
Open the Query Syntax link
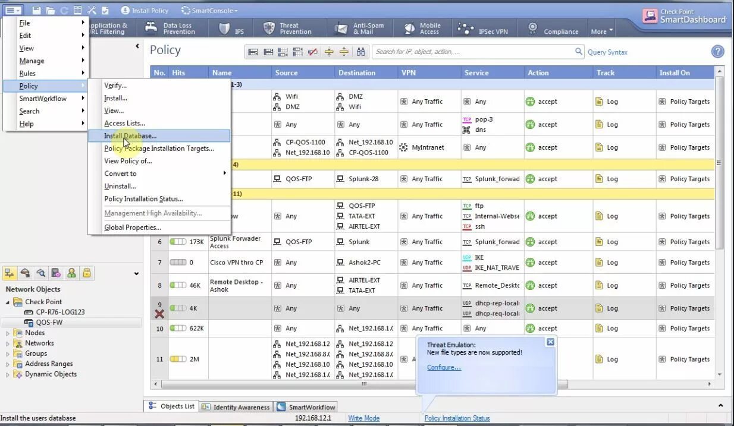point(607,52)
